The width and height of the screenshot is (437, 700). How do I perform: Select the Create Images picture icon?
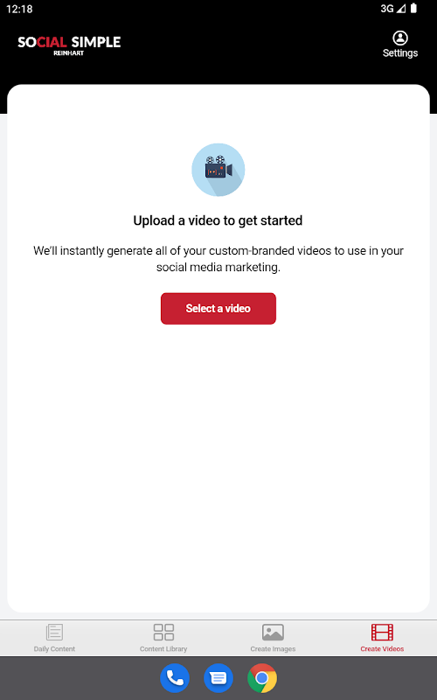click(273, 632)
